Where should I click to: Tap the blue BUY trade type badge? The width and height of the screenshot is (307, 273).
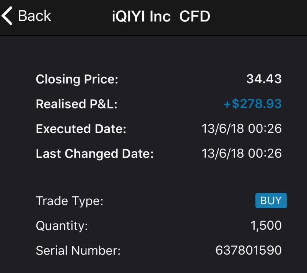271,201
